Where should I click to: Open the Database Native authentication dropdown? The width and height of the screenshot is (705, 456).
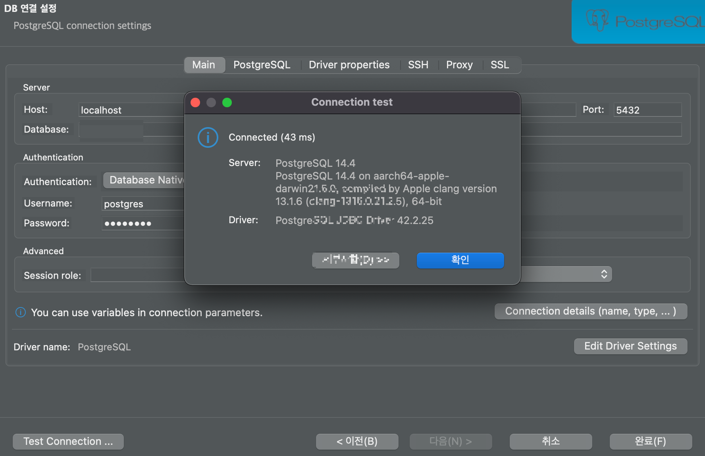point(144,180)
